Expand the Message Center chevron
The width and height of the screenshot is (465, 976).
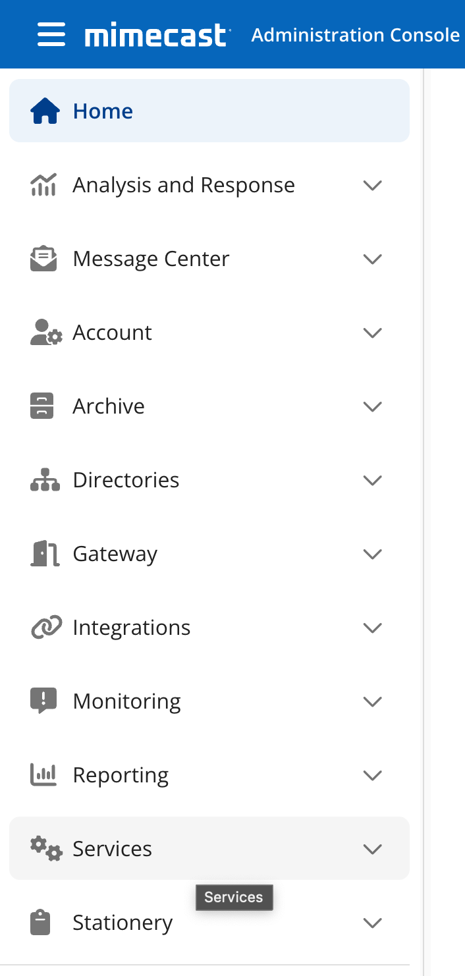point(373,259)
